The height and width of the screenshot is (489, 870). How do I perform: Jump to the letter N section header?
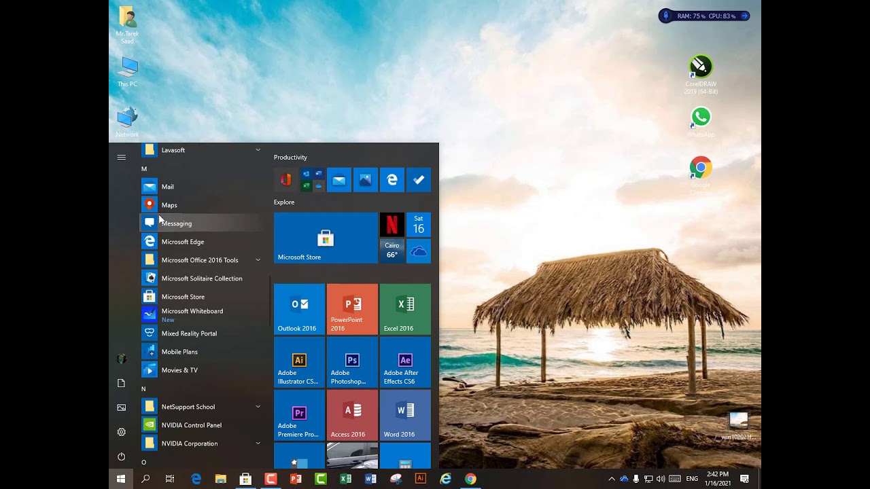143,388
